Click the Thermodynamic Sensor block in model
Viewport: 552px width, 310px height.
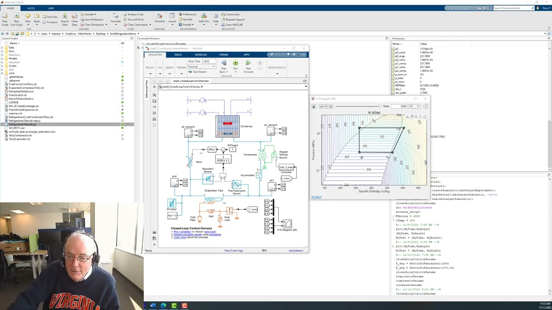(x=236, y=184)
